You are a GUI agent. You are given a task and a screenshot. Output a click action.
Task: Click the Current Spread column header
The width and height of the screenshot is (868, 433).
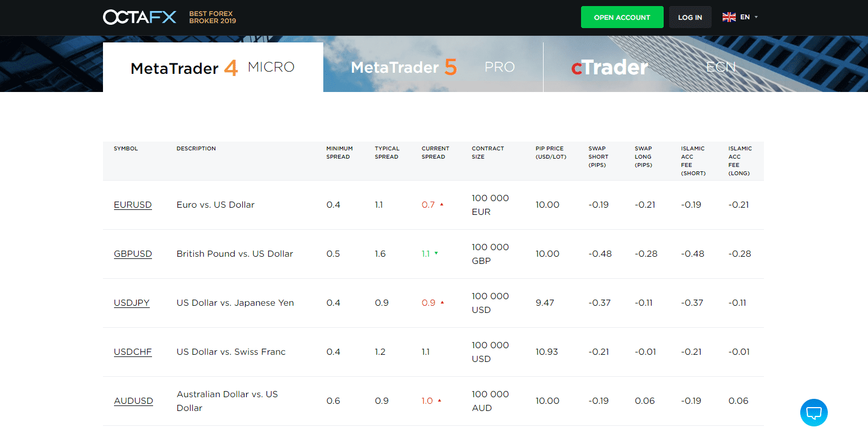[435, 153]
